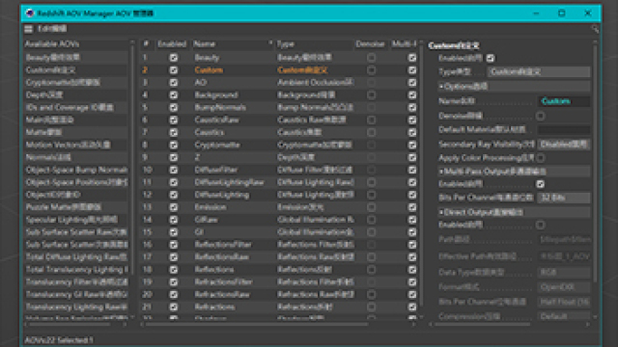The image size is (618, 347).
Task: Toggle the Enabled checkbox for the Custom row
Action: coord(174,70)
